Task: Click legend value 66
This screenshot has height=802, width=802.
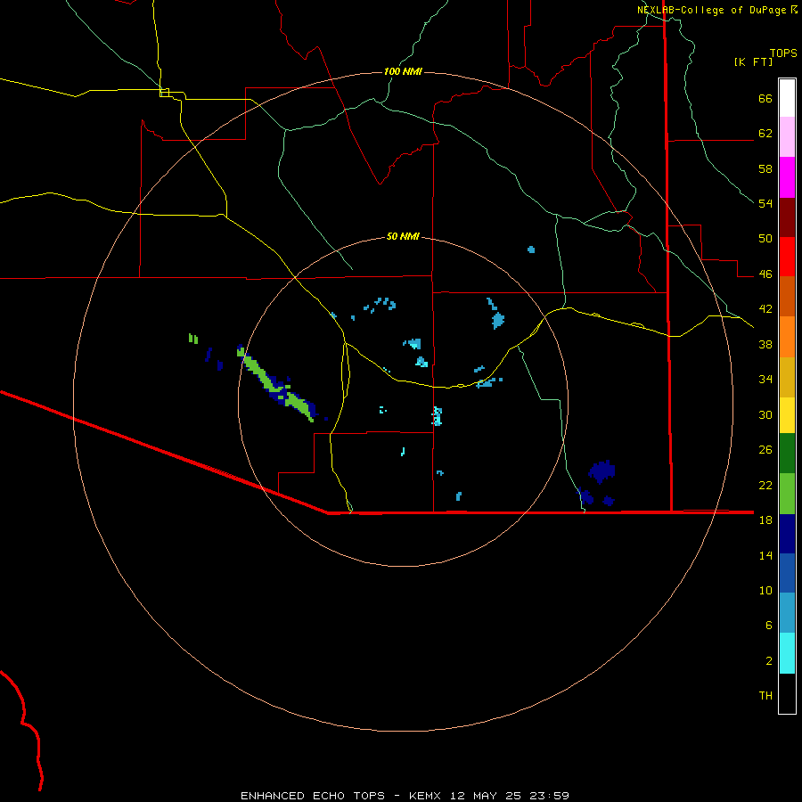Action: coord(765,99)
